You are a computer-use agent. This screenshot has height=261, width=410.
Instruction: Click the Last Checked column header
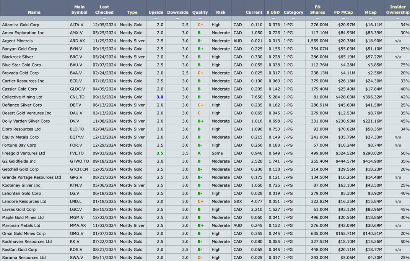click(104, 10)
